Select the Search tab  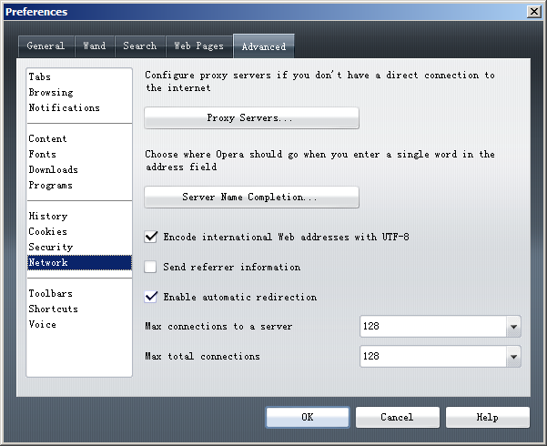(139, 46)
